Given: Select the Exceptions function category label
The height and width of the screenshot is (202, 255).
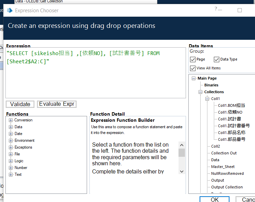Looking at the screenshot, I should [23, 147].
